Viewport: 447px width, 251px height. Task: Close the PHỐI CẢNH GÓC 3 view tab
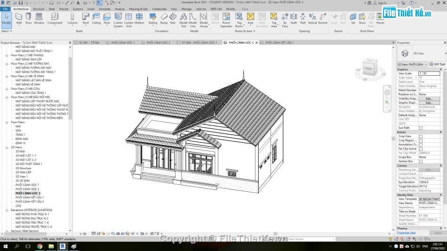coord(256,42)
